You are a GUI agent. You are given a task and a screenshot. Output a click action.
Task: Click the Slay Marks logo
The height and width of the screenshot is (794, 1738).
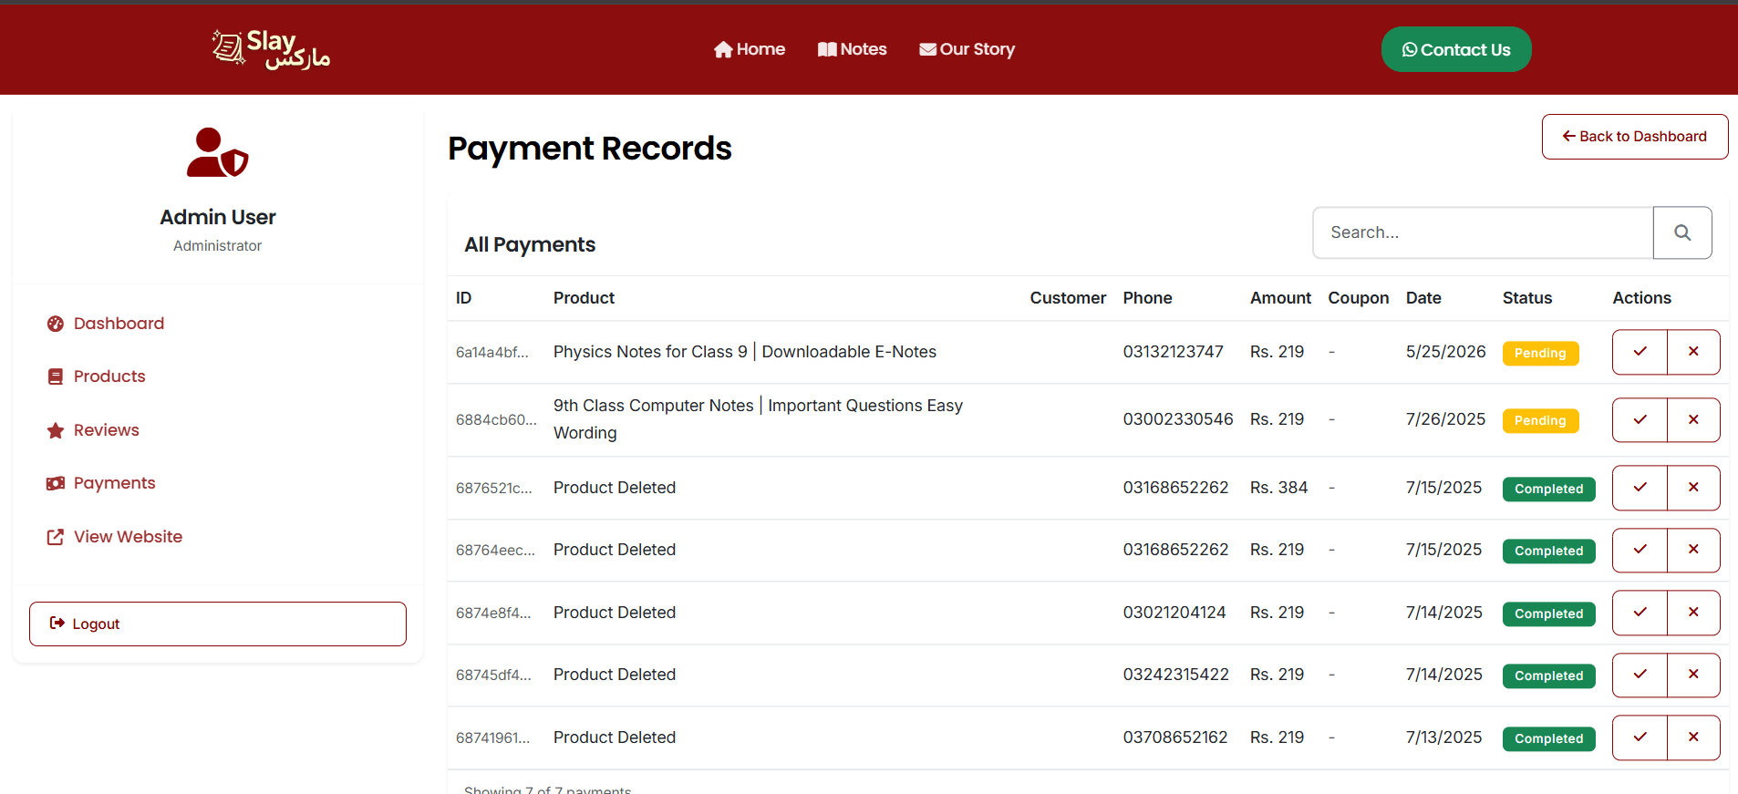tap(271, 49)
